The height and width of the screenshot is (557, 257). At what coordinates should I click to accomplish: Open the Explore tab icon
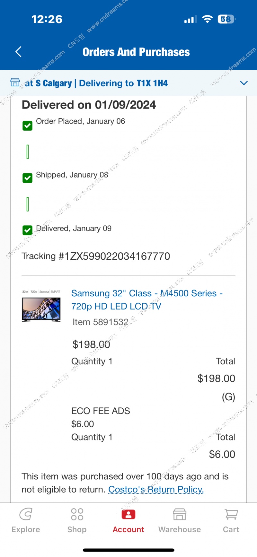click(x=26, y=514)
